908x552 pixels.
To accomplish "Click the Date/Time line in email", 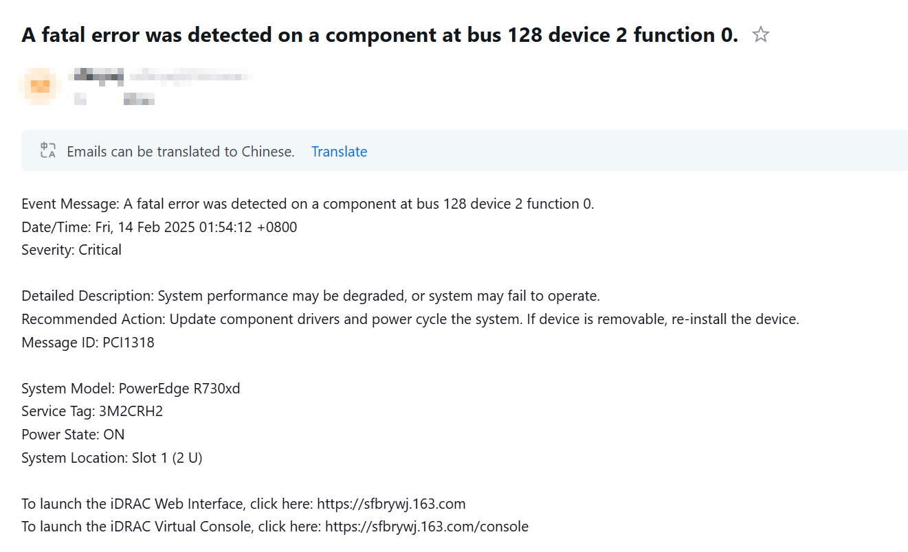I will point(159,227).
